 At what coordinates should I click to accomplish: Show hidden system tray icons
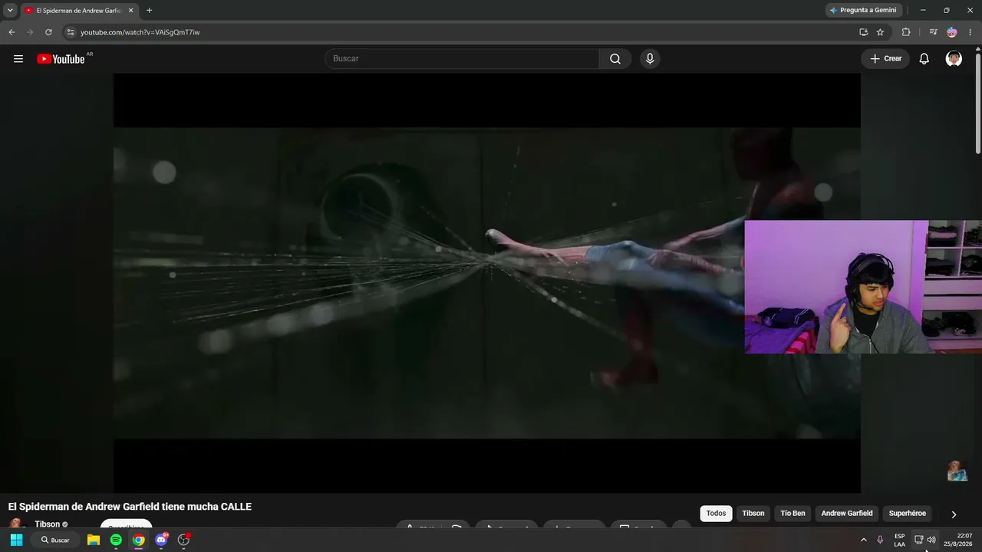pos(864,540)
